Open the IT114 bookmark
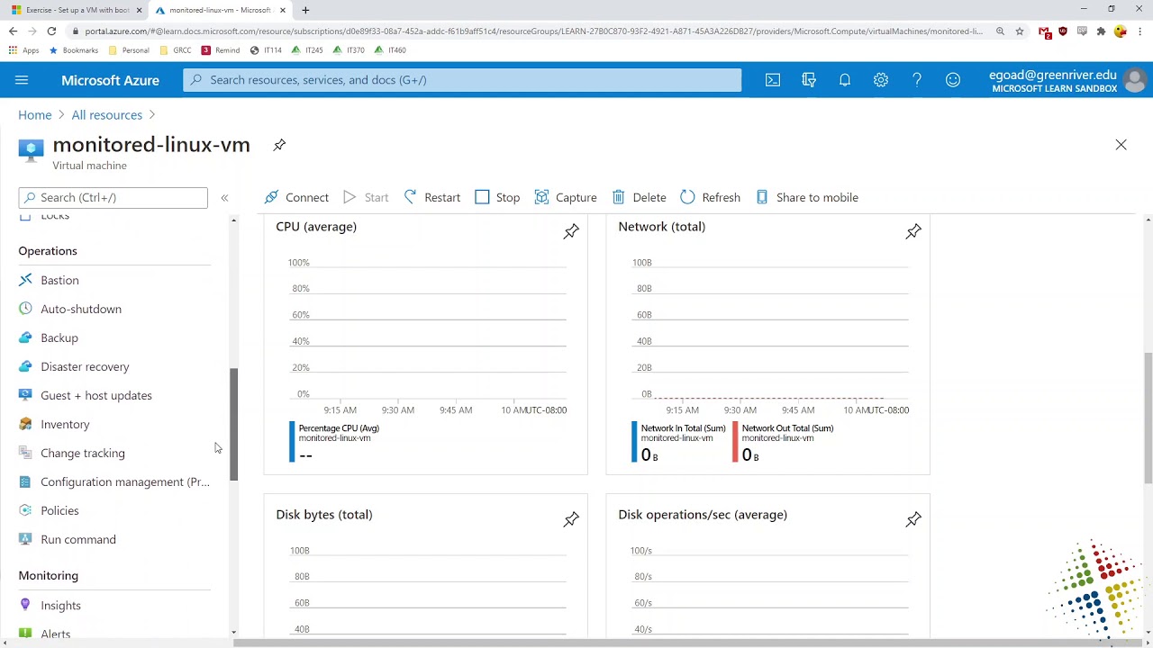The image size is (1153, 648). coord(267,50)
